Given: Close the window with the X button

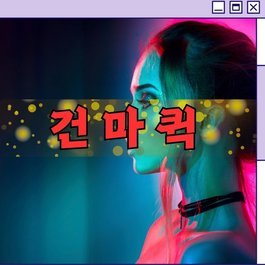Looking at the screenshot, I should click(253, 7).
